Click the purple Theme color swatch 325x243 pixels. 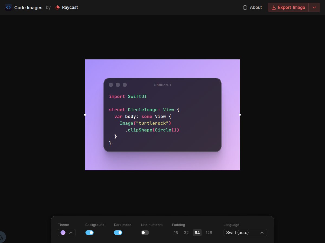tap(63, 232)
